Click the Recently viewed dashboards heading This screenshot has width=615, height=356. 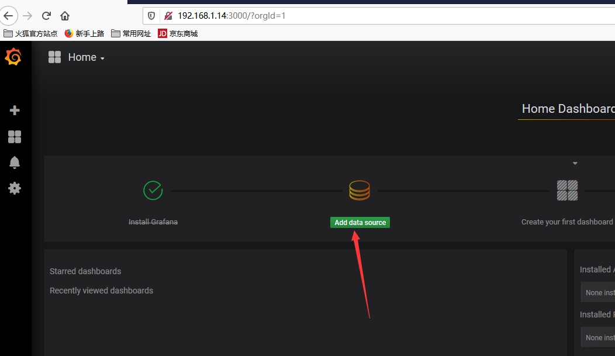(x=101, y=291)
